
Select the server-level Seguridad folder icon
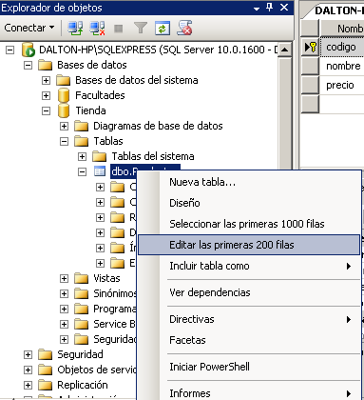click(x=45, y=354)
